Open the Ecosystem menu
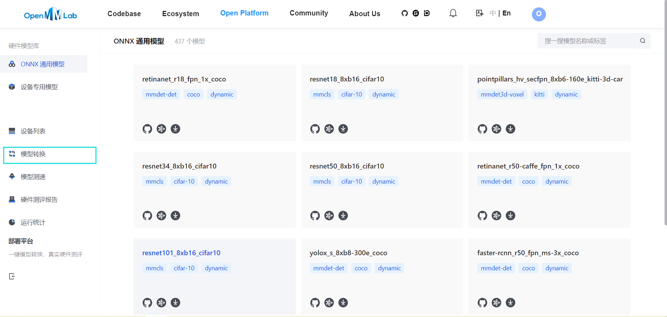 [x=180, y=14]
